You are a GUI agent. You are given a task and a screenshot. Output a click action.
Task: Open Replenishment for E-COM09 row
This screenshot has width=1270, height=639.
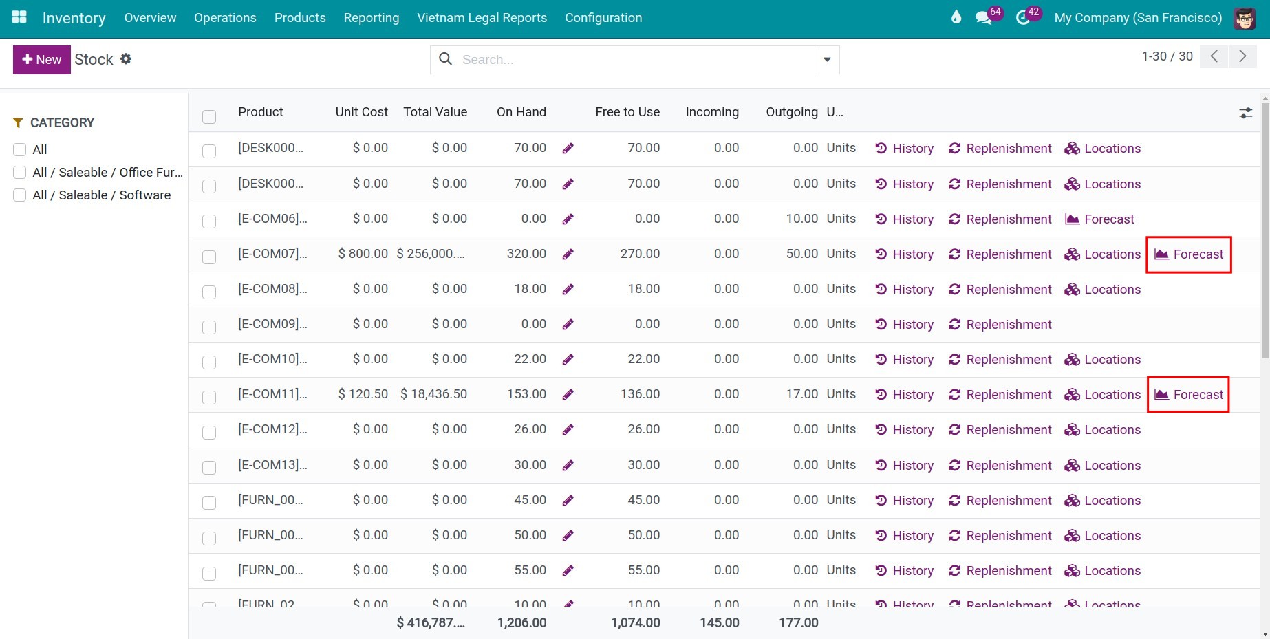[x=1000, y=325]
